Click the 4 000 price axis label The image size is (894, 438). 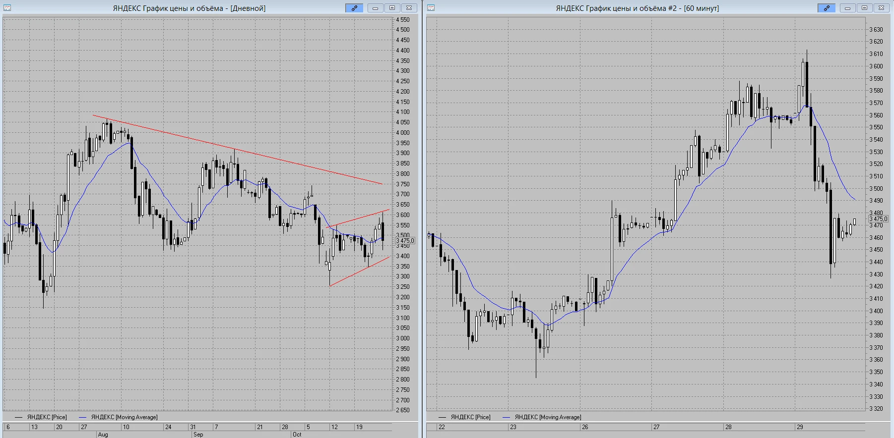pos(403,133)
